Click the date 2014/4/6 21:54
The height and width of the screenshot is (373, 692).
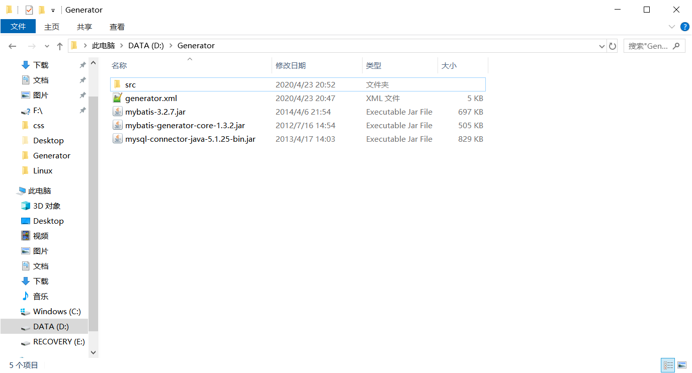click(x=303, y=112)
